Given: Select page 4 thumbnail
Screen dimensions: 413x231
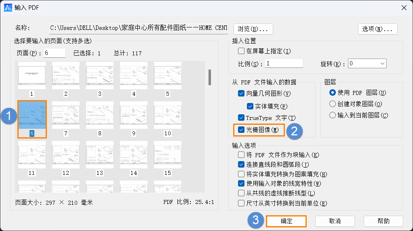Looking at the screenshot, I should coord(134,76).
